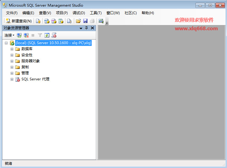This screenshot has width=227, height=168.
Task: Select the 安全性 tree item
Action: tap(27, 55)
